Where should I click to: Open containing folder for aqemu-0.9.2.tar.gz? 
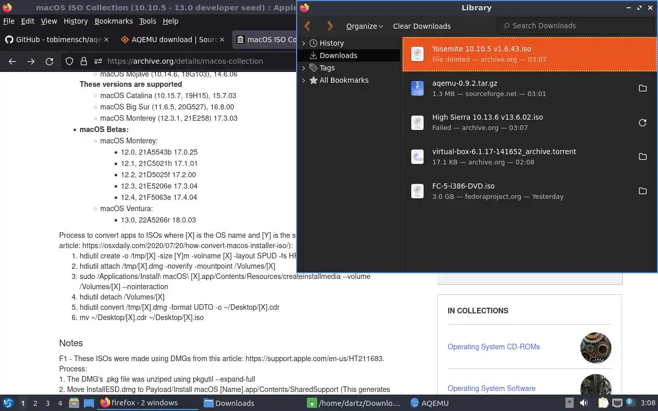pos(643,88)
